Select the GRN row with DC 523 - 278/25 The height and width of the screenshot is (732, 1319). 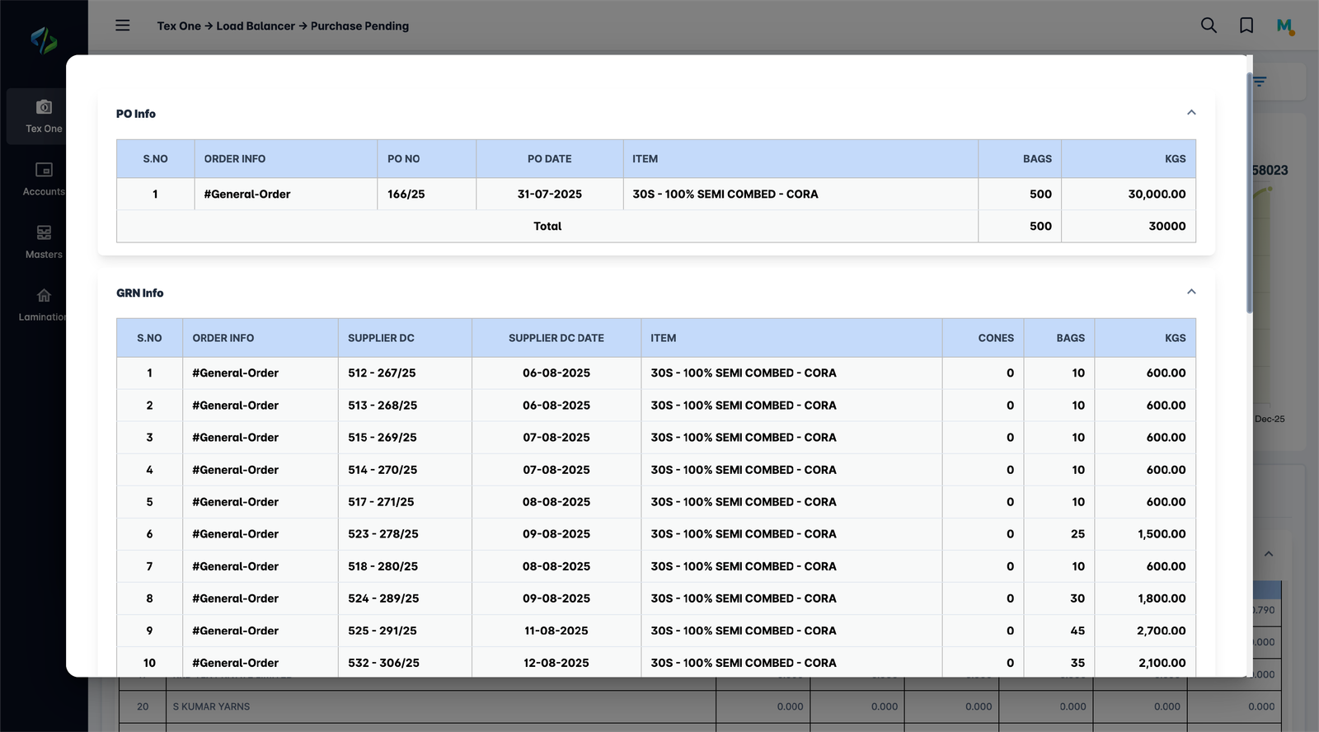[x=383, y=534]
